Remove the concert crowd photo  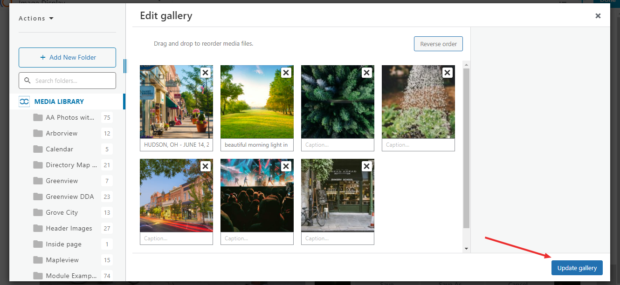click(286, 166)
